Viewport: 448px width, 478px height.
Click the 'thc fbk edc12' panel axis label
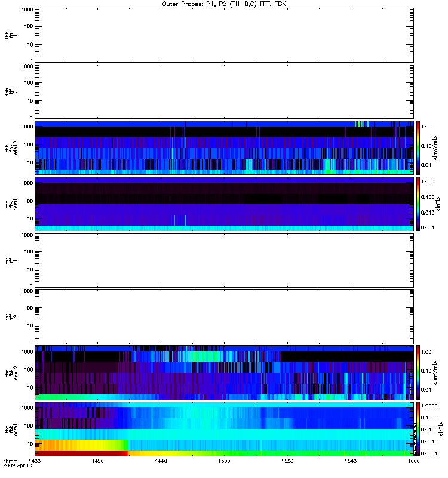pos(11,373)
